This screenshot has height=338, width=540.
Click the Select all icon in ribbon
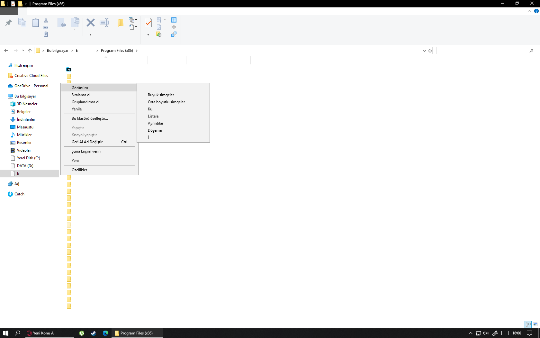[x=174, y=20]
